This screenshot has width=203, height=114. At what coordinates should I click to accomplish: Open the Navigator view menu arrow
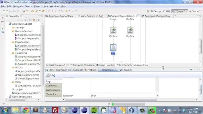point(42,20)
